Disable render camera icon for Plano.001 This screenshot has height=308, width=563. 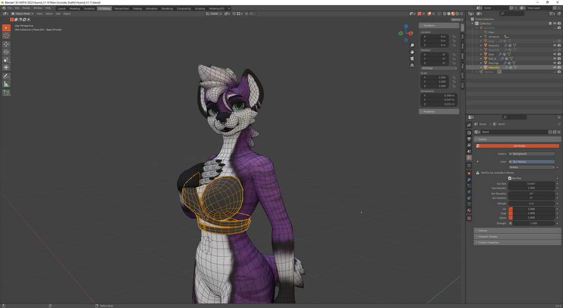(x=559, y=68)
